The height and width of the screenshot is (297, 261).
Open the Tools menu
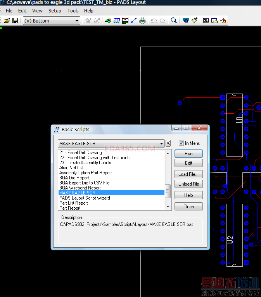73,11
